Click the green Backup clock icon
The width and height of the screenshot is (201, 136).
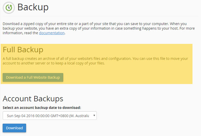click(9, 8)
